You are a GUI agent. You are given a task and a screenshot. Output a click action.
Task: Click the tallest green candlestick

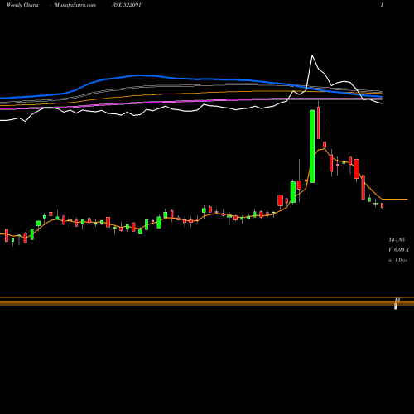pos(312,147)
